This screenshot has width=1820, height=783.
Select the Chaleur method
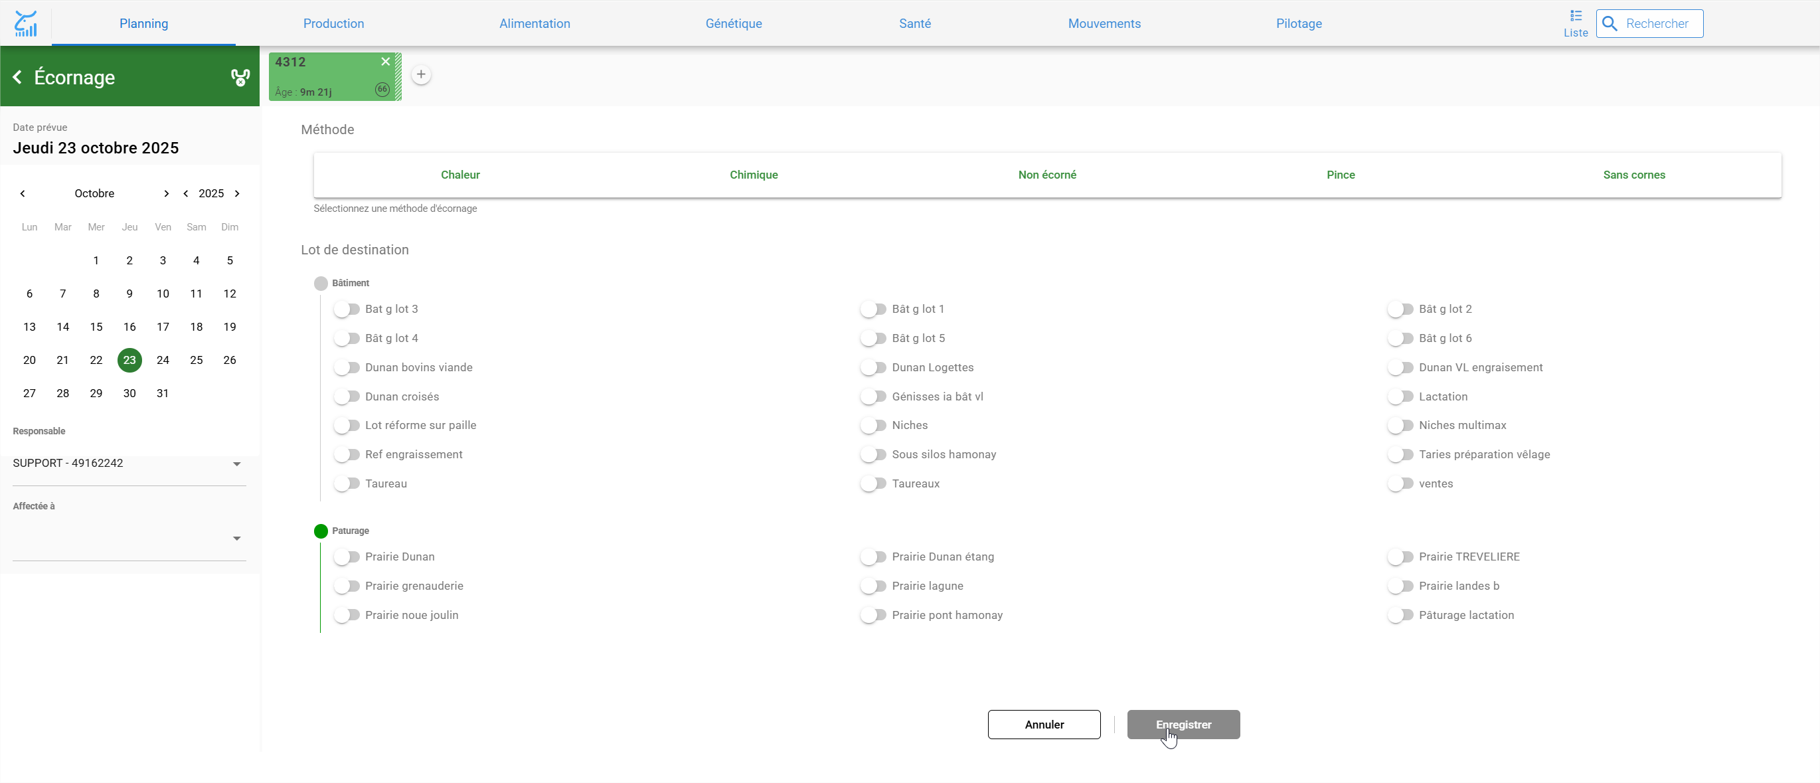pos(460,175)
